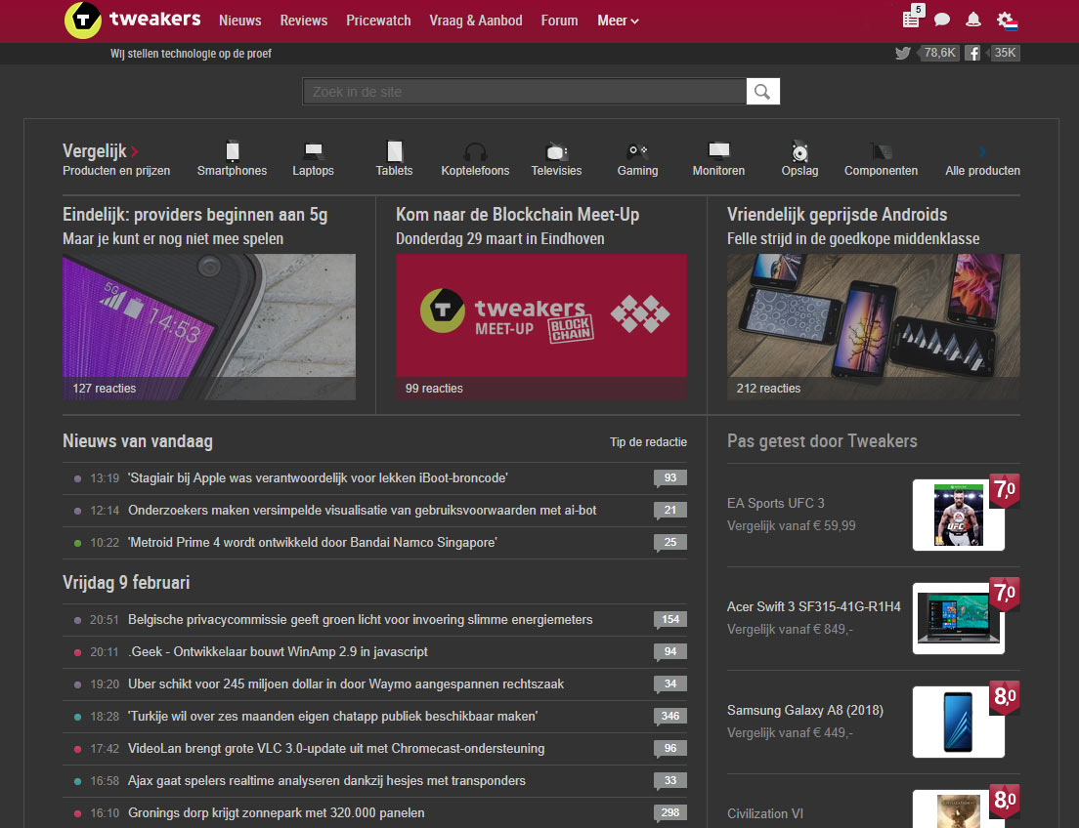Viewport: 1079px width, 828px height.
Task: Click the Facebook icon
Action: coord(972,53)
